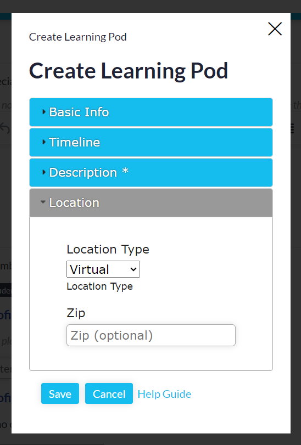Collapse the Location section header
The image size is (301, 445).
pyautogui.click(x=151, y=202)
